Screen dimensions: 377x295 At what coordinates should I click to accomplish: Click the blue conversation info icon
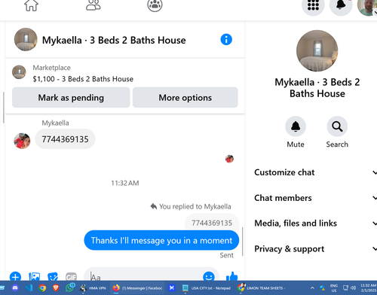pos(226,40)
